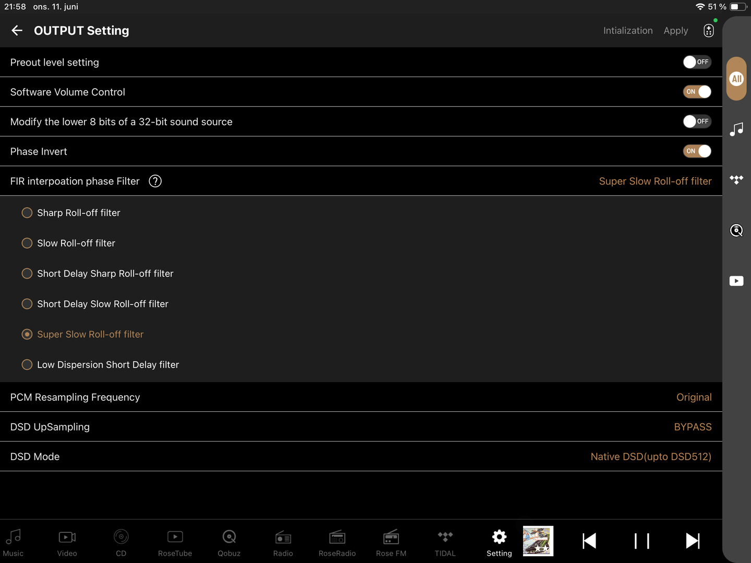Choose Short Delay Slow Roll-off filter
751x563 pixels.
pos(95,304)
